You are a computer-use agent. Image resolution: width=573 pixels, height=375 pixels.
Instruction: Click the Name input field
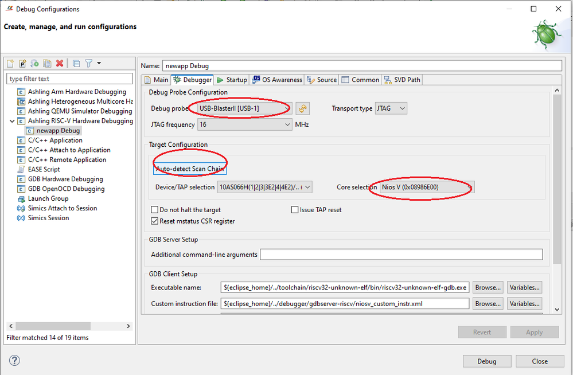click(x=362, y=66)
